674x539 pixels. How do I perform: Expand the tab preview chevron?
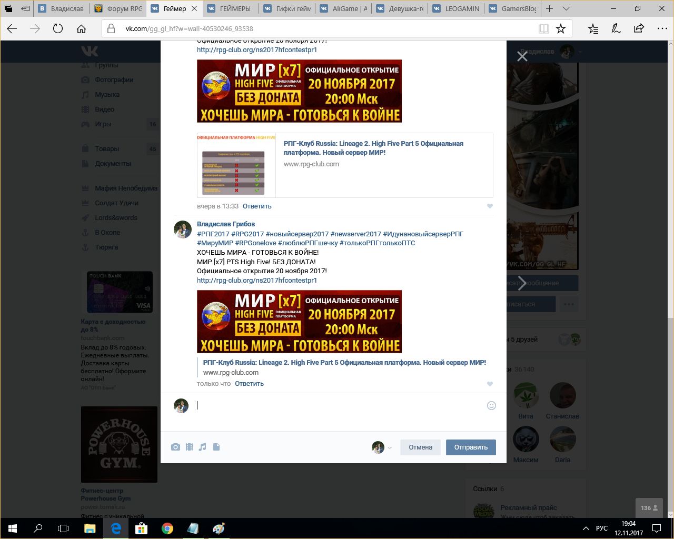pos(566,9)
